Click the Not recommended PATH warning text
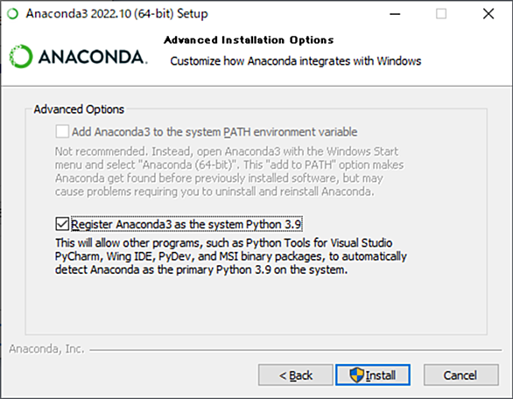 (x=229, y=171)
